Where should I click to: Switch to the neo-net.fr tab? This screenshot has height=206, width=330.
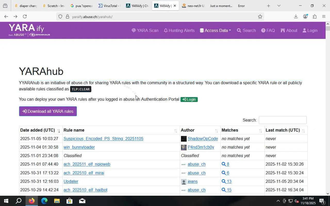click(193, 6)
